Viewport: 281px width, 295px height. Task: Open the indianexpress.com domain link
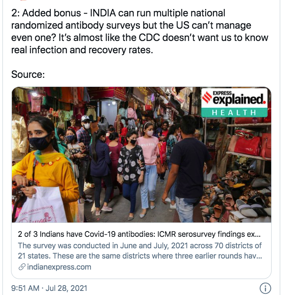point(59,267)
